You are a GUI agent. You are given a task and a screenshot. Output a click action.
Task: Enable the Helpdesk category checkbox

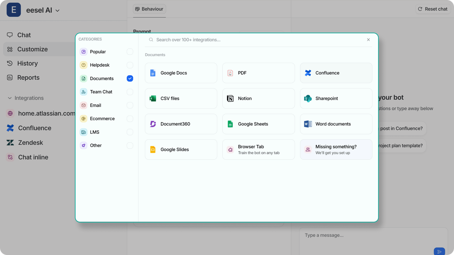coord(130,65)
